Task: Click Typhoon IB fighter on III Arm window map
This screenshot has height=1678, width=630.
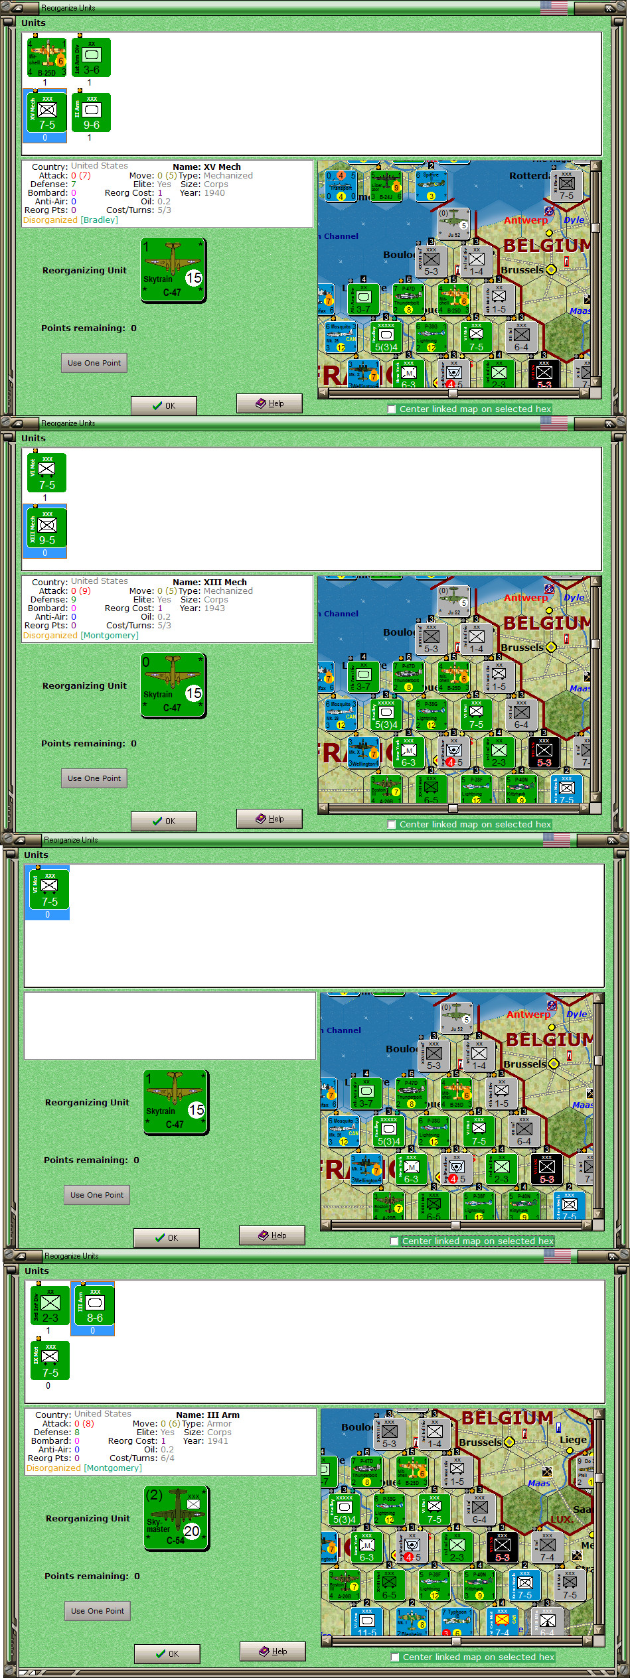Action: (x=457, y=1622)
